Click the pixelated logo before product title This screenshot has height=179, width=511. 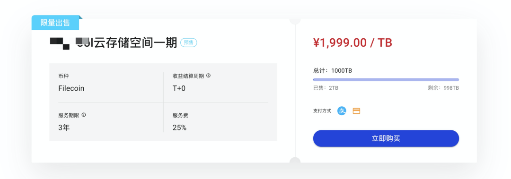click(x=60, y=43)
